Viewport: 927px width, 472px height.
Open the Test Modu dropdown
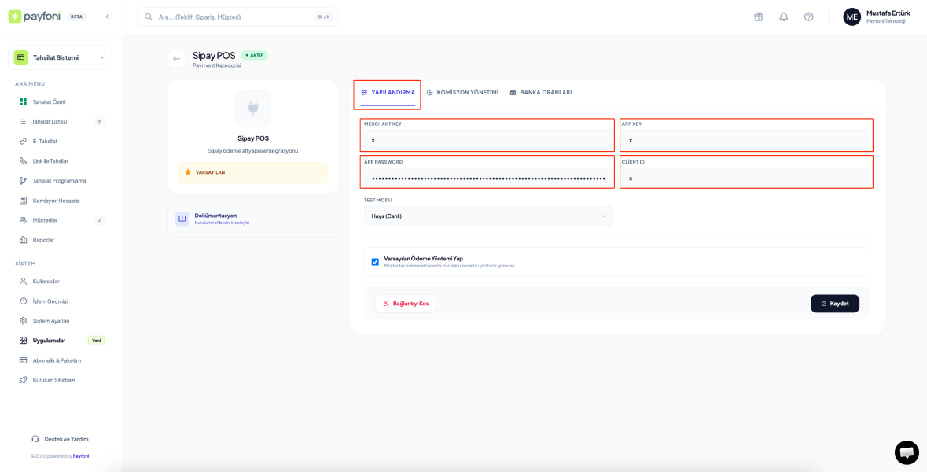pyautogui.click(x=487, y=216)
